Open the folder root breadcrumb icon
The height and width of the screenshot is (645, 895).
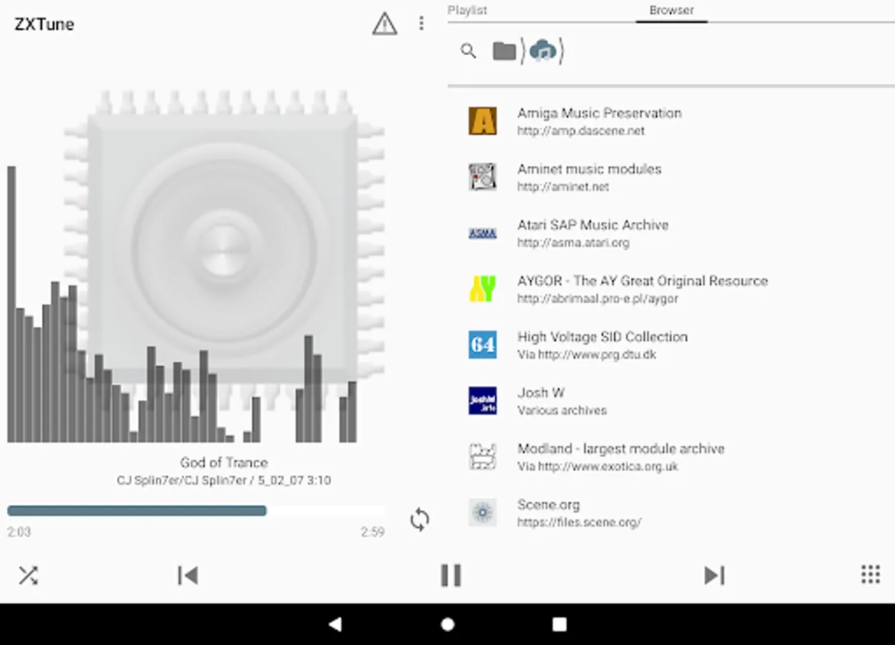pyautogui.click(x=504, y=51)
